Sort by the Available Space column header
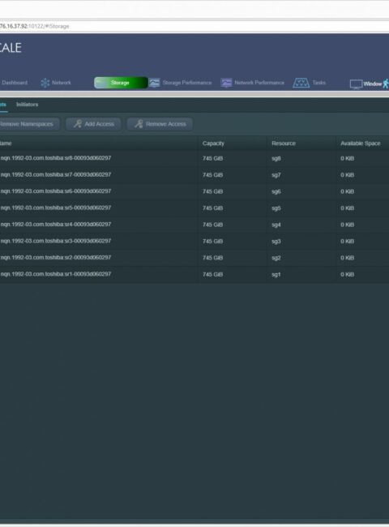Viewport: 389px width, 527px height. [x=361, y=144]
